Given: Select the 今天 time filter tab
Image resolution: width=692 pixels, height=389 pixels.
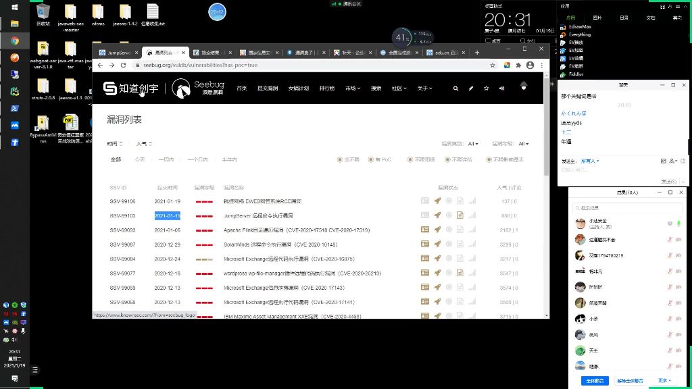Looking at the screenshot, I should 139,159.
